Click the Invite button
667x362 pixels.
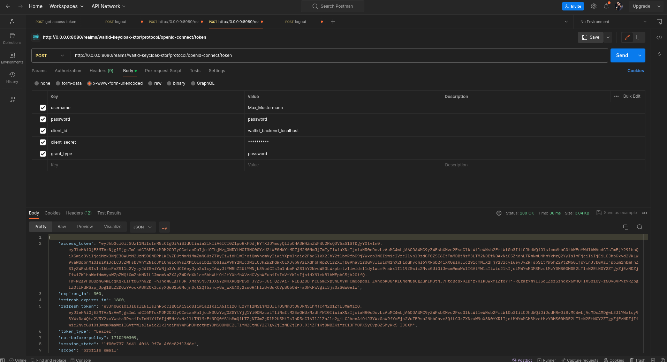573,6
